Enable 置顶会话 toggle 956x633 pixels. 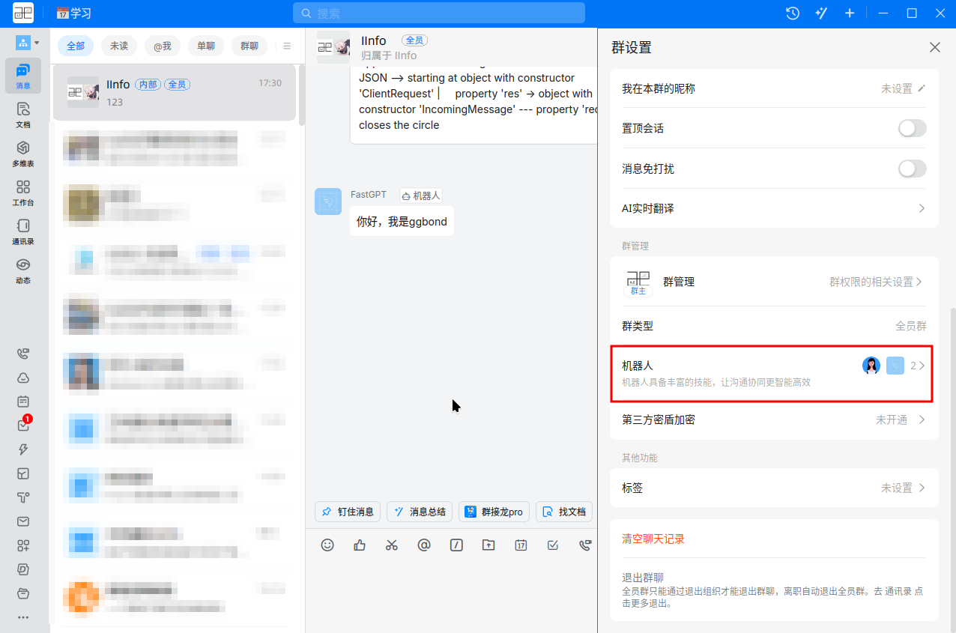(912, 128)
